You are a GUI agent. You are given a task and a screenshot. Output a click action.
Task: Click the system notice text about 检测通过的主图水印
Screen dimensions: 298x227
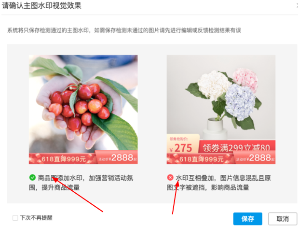coord(124,30)
